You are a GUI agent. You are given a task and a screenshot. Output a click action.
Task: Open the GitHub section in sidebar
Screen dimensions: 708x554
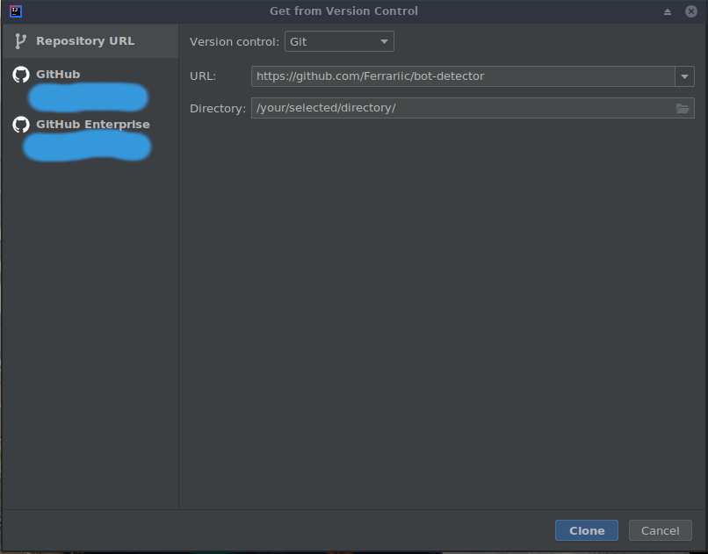click(58, 75)
